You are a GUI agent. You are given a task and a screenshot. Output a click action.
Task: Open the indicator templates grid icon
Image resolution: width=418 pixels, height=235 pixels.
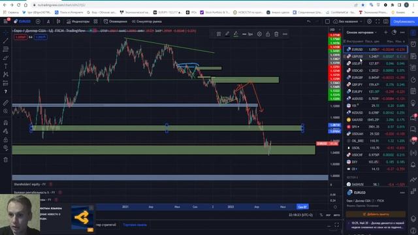(96, 22)
